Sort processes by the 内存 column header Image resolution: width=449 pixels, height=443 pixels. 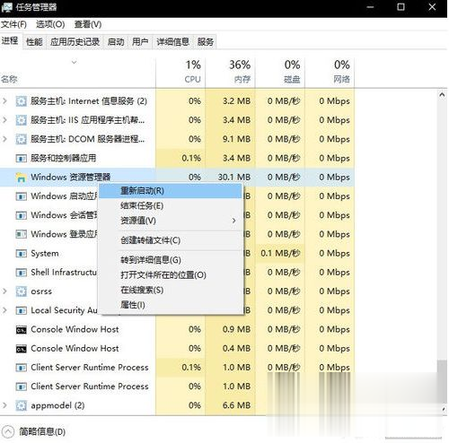click(230, 72)
